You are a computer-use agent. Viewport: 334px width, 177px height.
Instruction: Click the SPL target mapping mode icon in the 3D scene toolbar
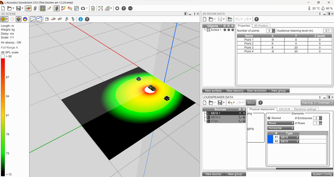3,19
